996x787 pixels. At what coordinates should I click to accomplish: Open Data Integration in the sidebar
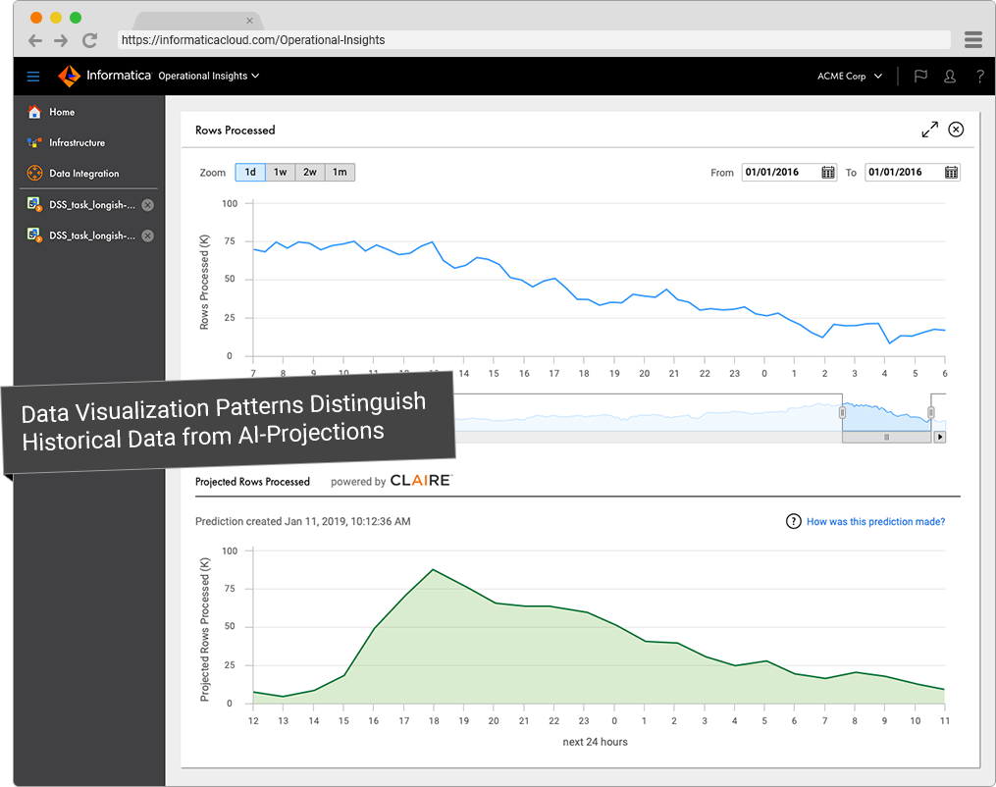click(83, 174)
